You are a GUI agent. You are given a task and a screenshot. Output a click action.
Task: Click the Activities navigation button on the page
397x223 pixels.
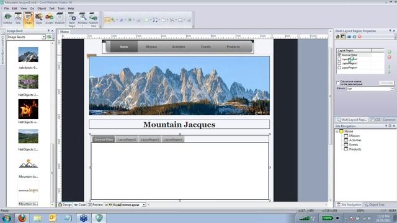point(179,47)
